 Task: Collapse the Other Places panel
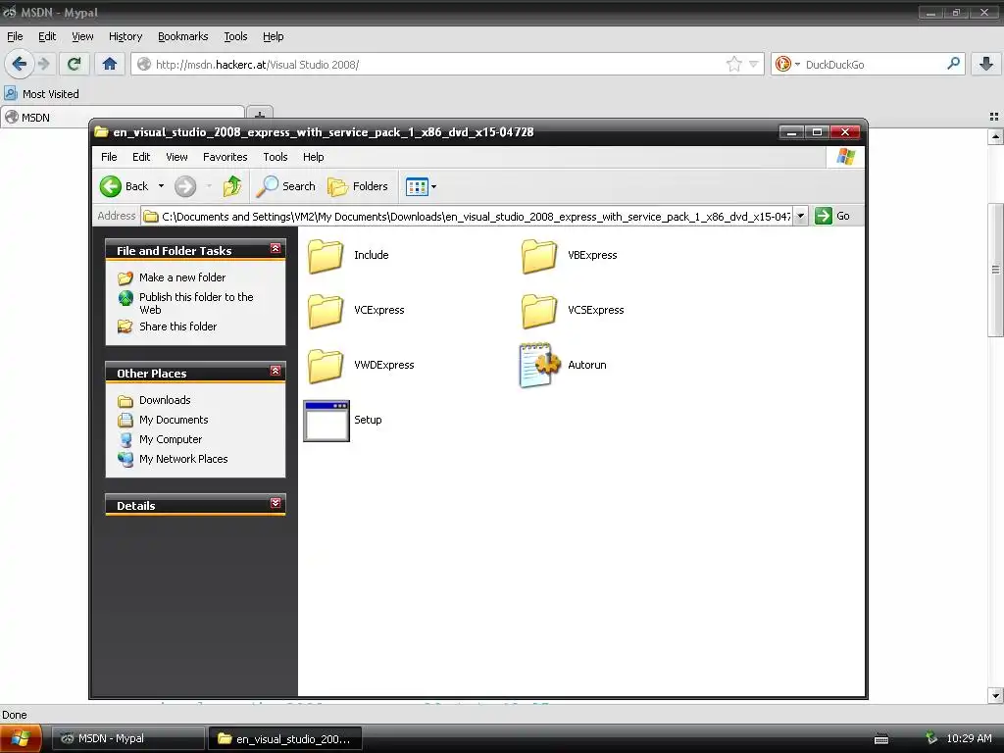(276, 371)
